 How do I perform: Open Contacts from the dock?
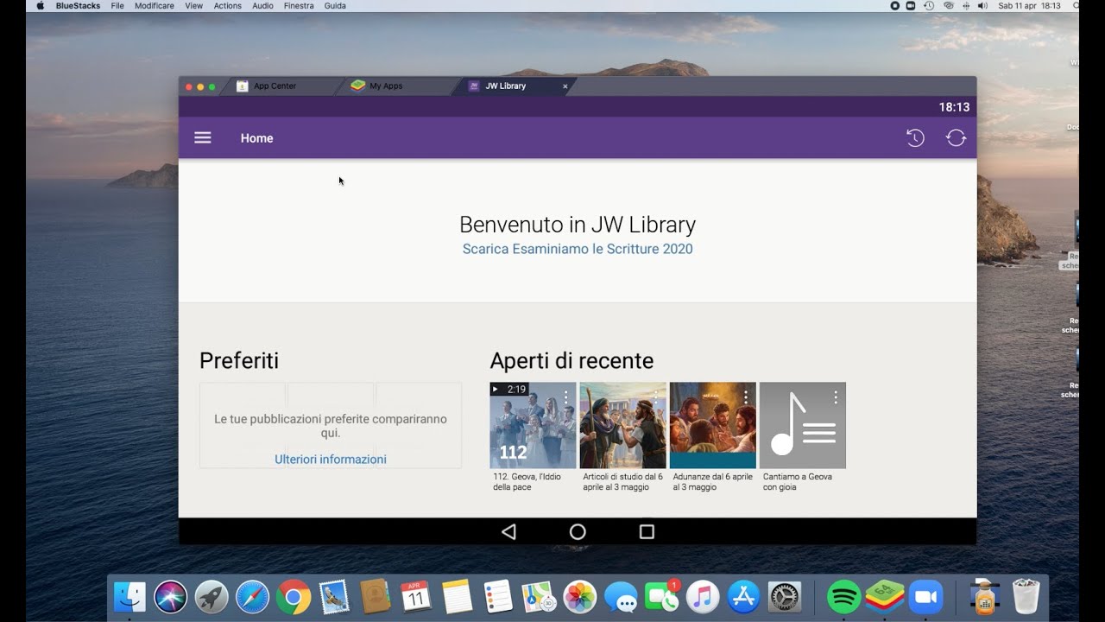[x=376, y=597]
